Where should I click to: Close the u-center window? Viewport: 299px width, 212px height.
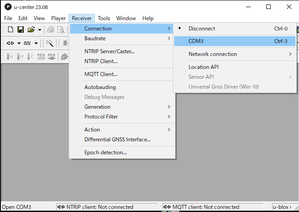pyautogui.click(x=289, y=7)
